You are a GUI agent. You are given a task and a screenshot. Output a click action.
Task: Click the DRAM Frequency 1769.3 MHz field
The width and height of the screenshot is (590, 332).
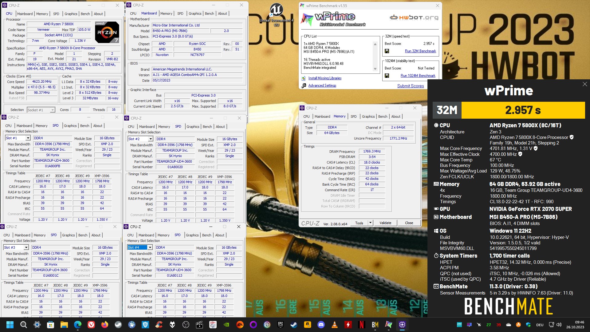372,151
